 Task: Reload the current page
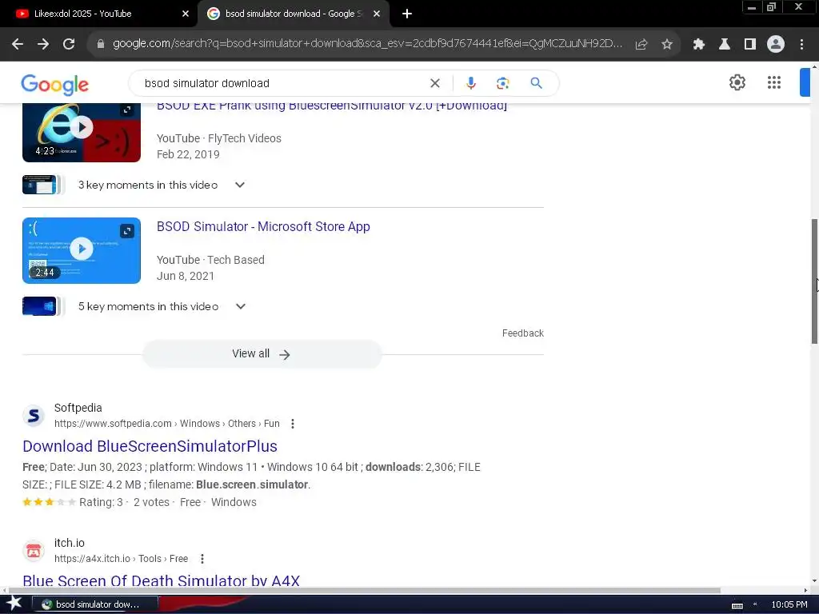(x=69, y=45)
